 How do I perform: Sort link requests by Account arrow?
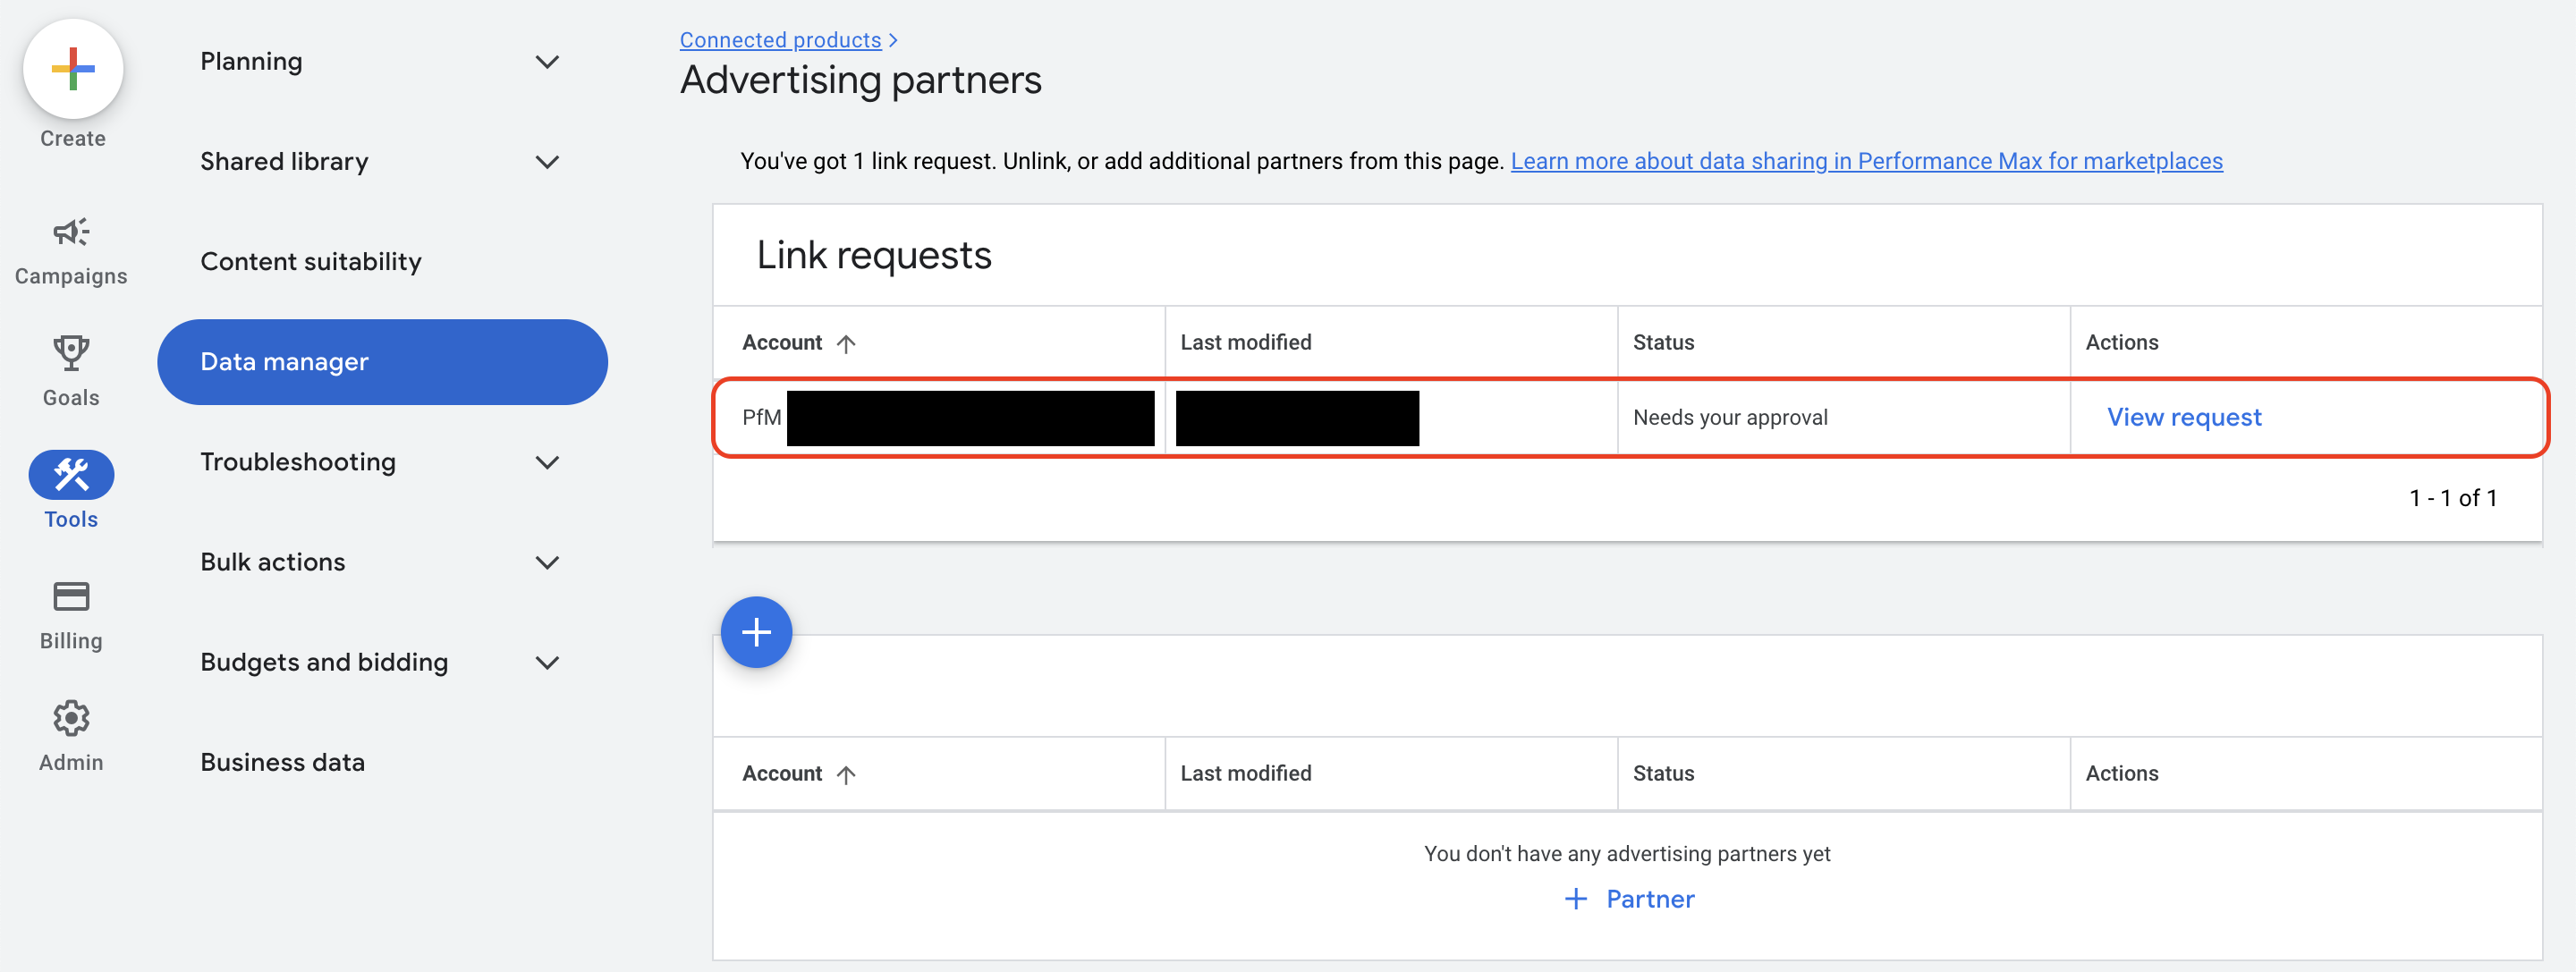coord(846,343)
